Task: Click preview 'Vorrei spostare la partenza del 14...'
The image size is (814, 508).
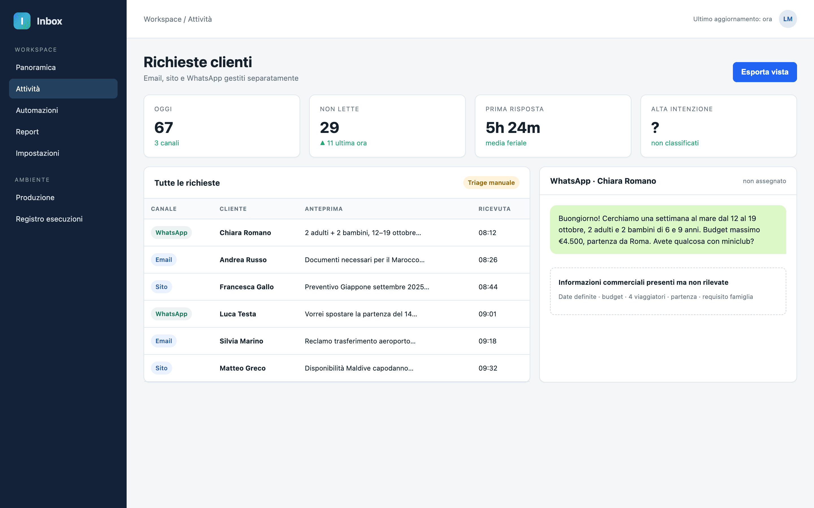Action: pyautogui.click(x=361, y=314)
